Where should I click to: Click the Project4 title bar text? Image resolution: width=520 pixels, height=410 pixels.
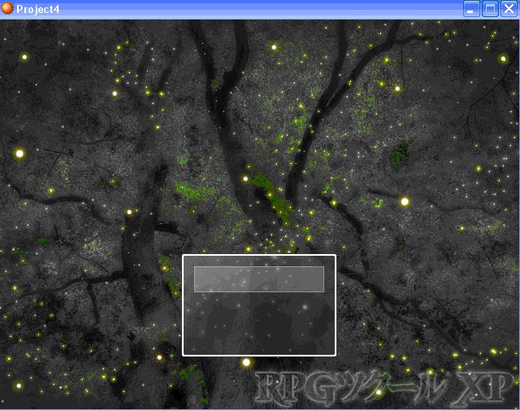[38, 9]
